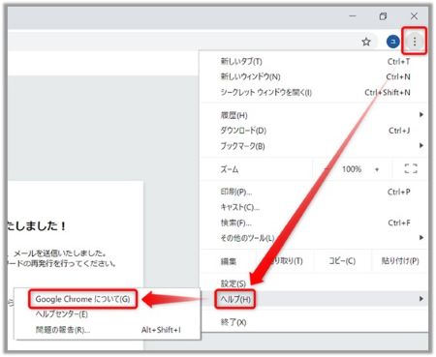The image size is (436, 357).
Task: Choose キャスト(C)... menu item
Action: 314,207
